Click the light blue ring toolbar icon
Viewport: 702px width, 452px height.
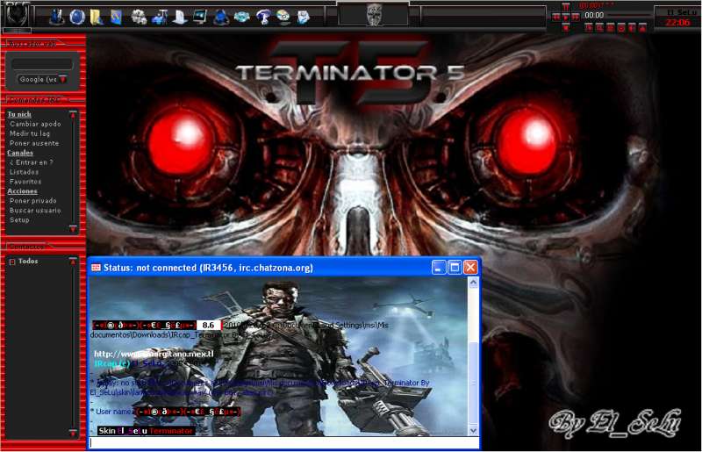(242, 17)
